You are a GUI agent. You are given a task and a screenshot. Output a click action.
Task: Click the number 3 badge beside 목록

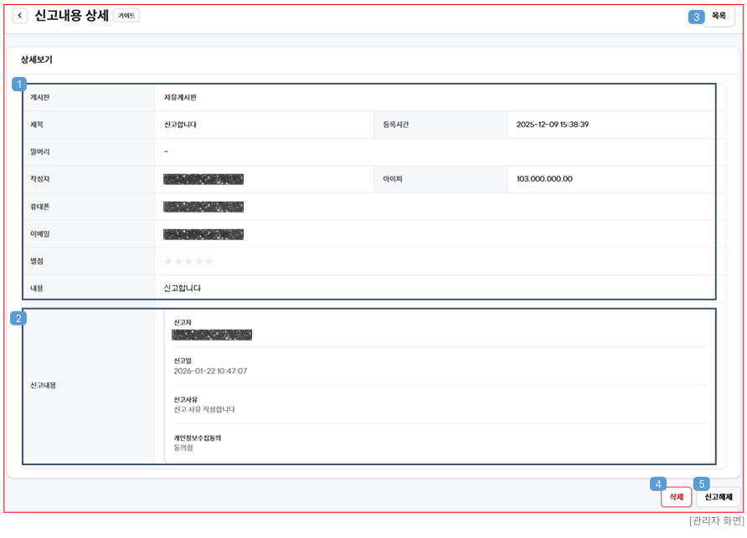click(697, 17)
